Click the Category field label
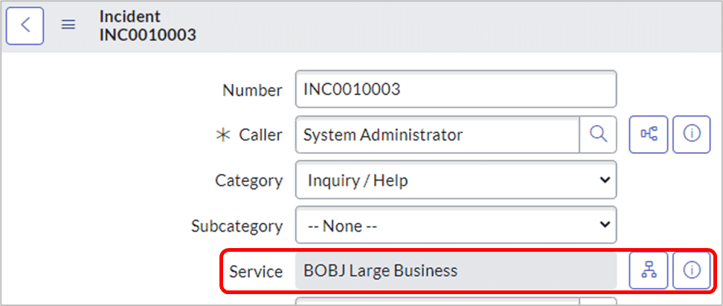This screenshot has height=306, width=723. click(x=248, y=180)
